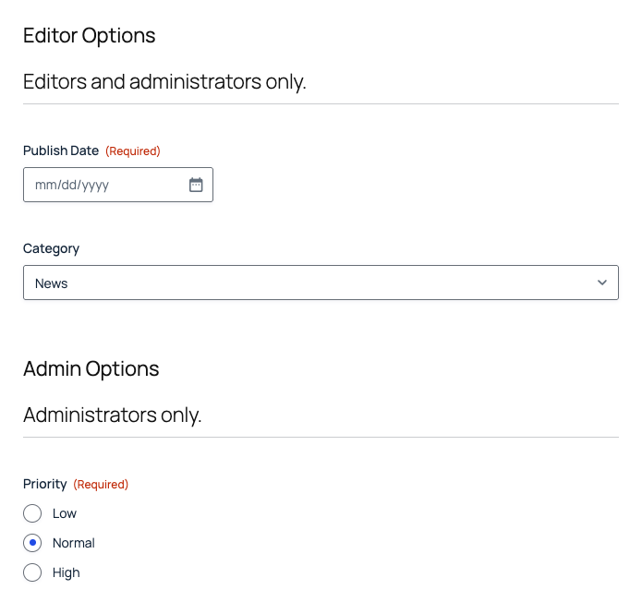
Task: Open the Category dropdown showing News
Action: [x=321, y=283]
